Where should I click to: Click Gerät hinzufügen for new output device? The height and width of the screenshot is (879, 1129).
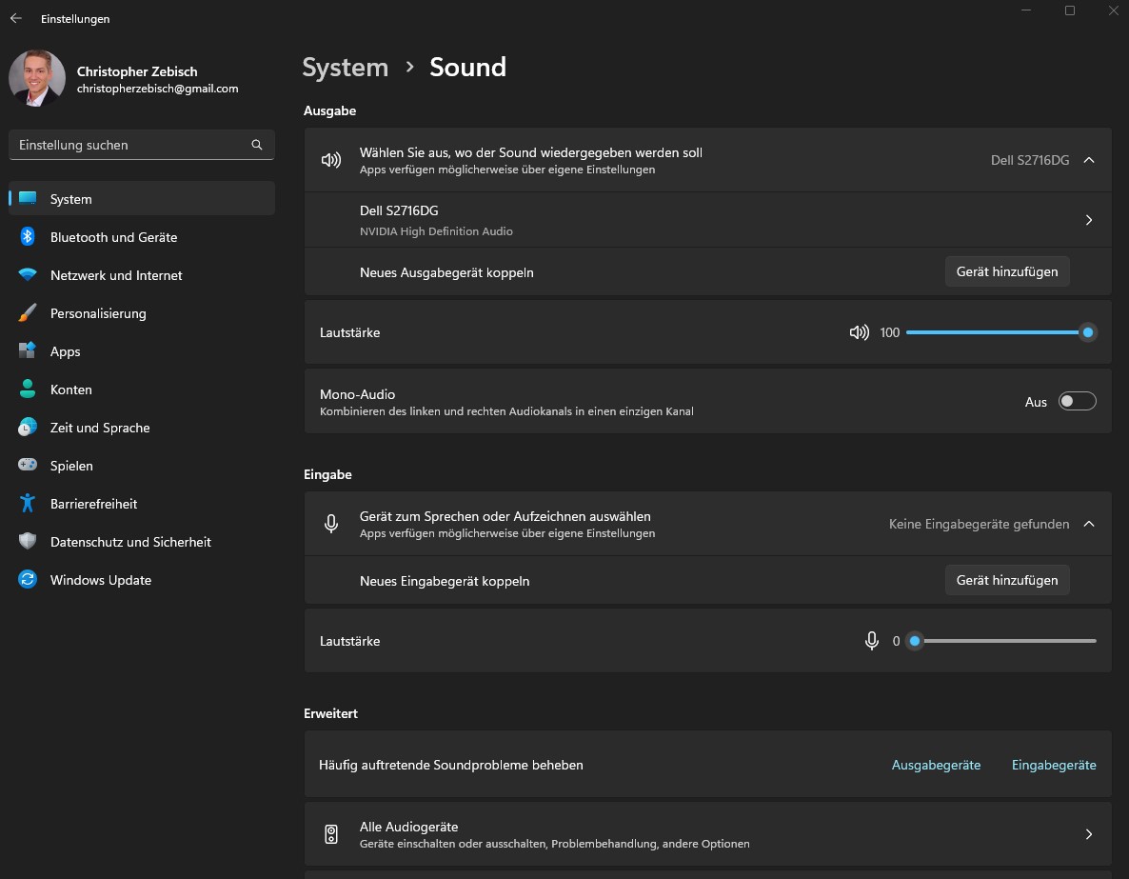(x=1007, y=271)
